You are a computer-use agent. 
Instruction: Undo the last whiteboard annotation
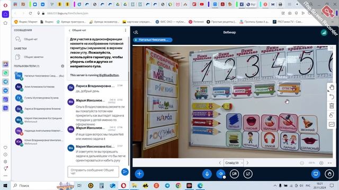[x=332, y=97]
